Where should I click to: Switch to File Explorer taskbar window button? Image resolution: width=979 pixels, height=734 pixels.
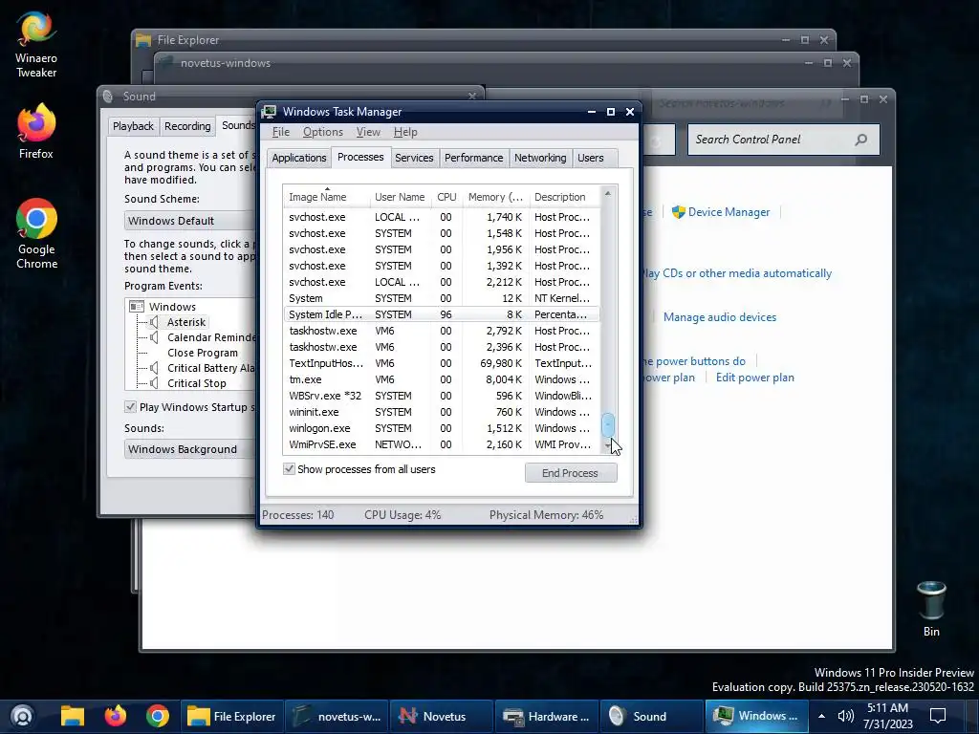(x=231, y=716)
